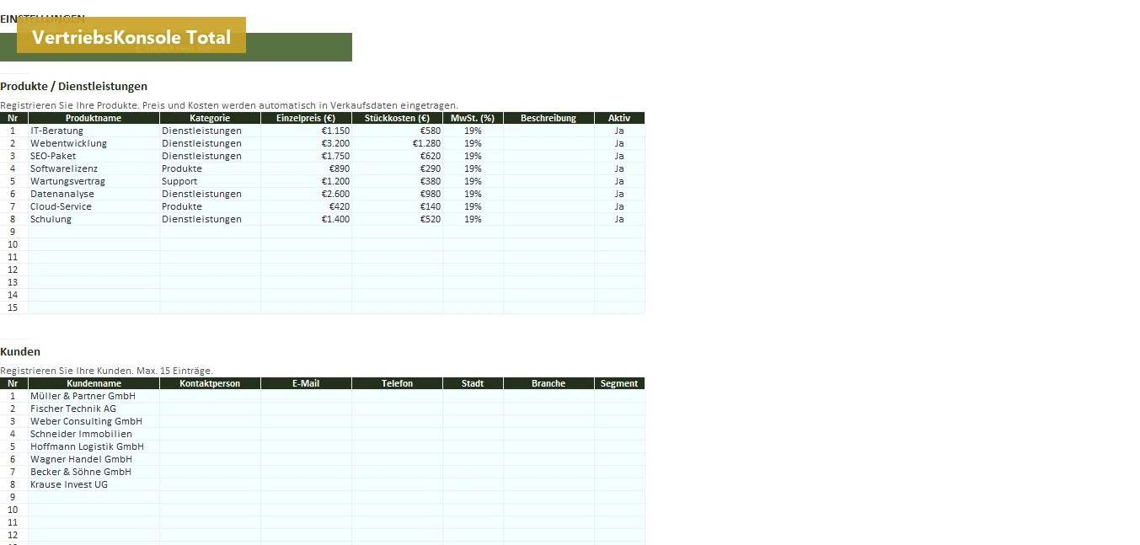The width and height of the screenshot is (1140, 545).
Task: Click the 19% VAT cell for SEO-Paket
Action: [x=473, y=156]
